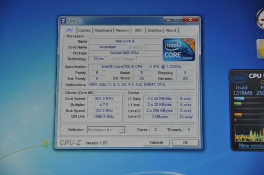
Task: Click the Threads value 4
Action: (188, 130)
